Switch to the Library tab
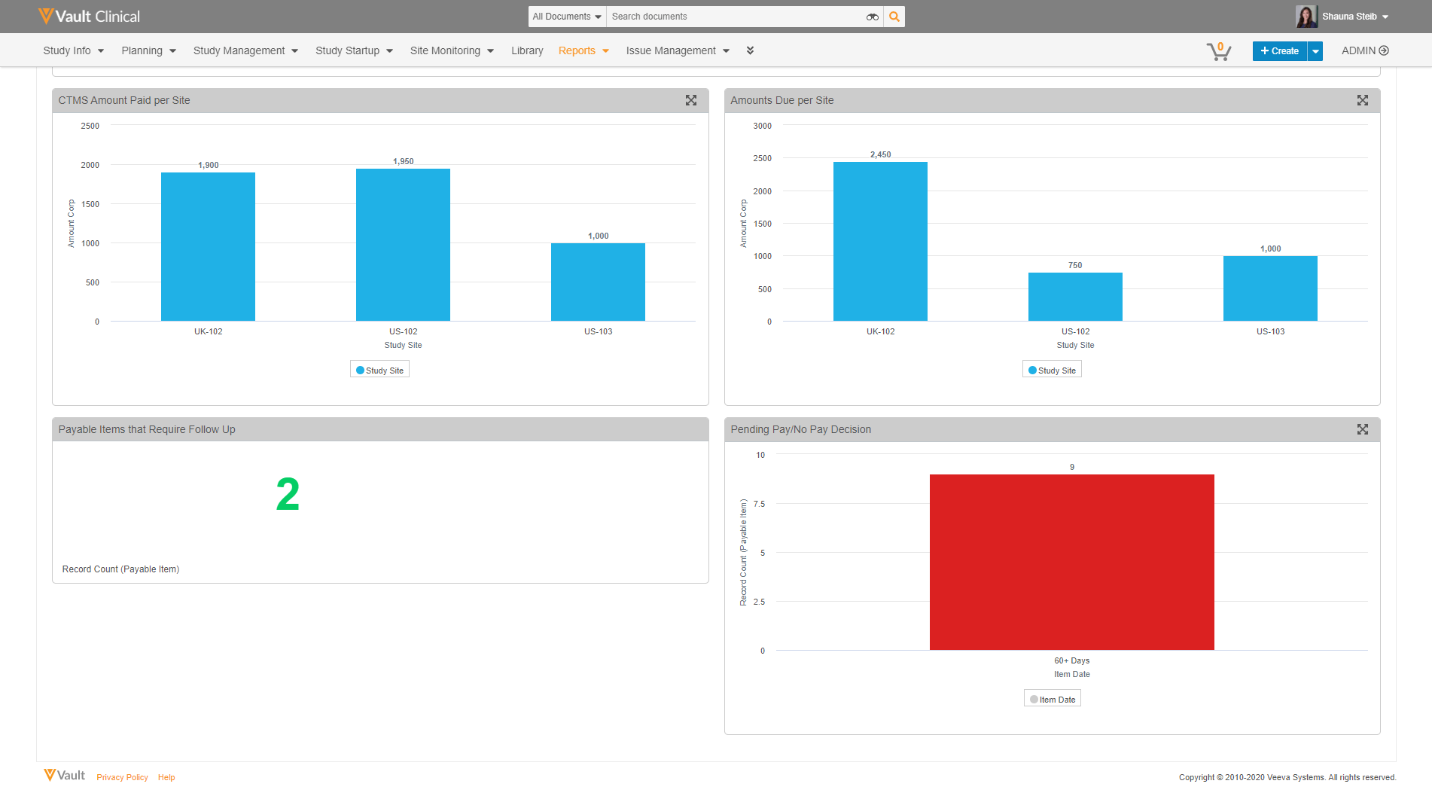Viewport: 1432px width, 796px height. (527, 50)
